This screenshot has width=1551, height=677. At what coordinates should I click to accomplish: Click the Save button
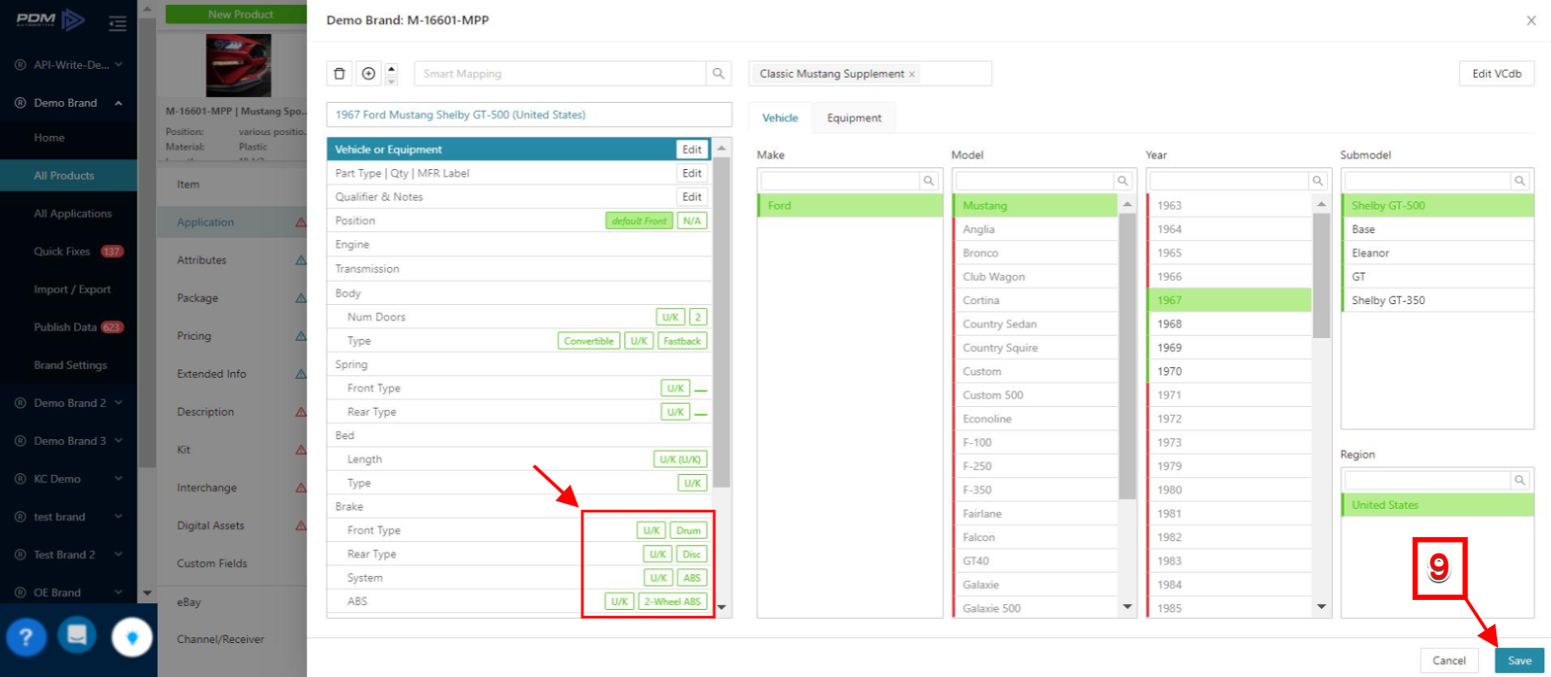point(1519,660)
